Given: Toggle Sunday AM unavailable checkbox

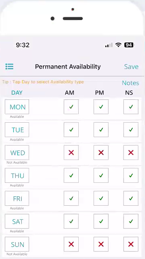Looking at the screenshot, I should tap(71, 244).
